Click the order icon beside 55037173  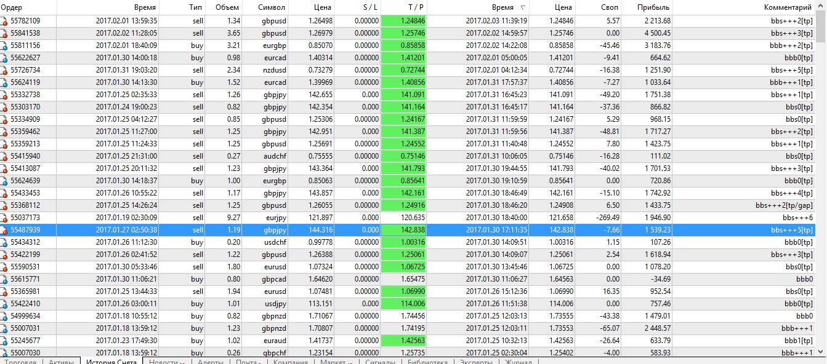pyautogui.click(x=4, y=218)
